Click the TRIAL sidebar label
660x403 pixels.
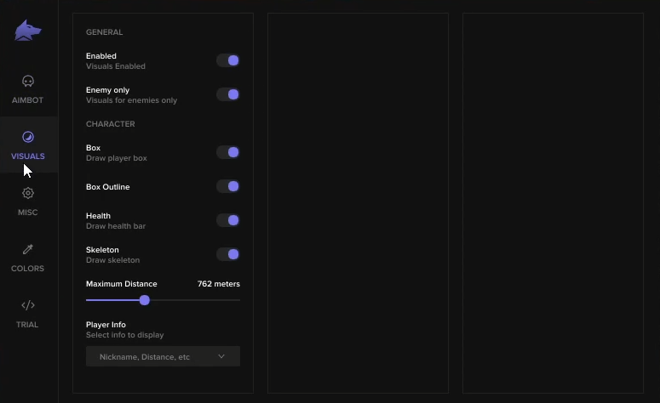[27, 325]
